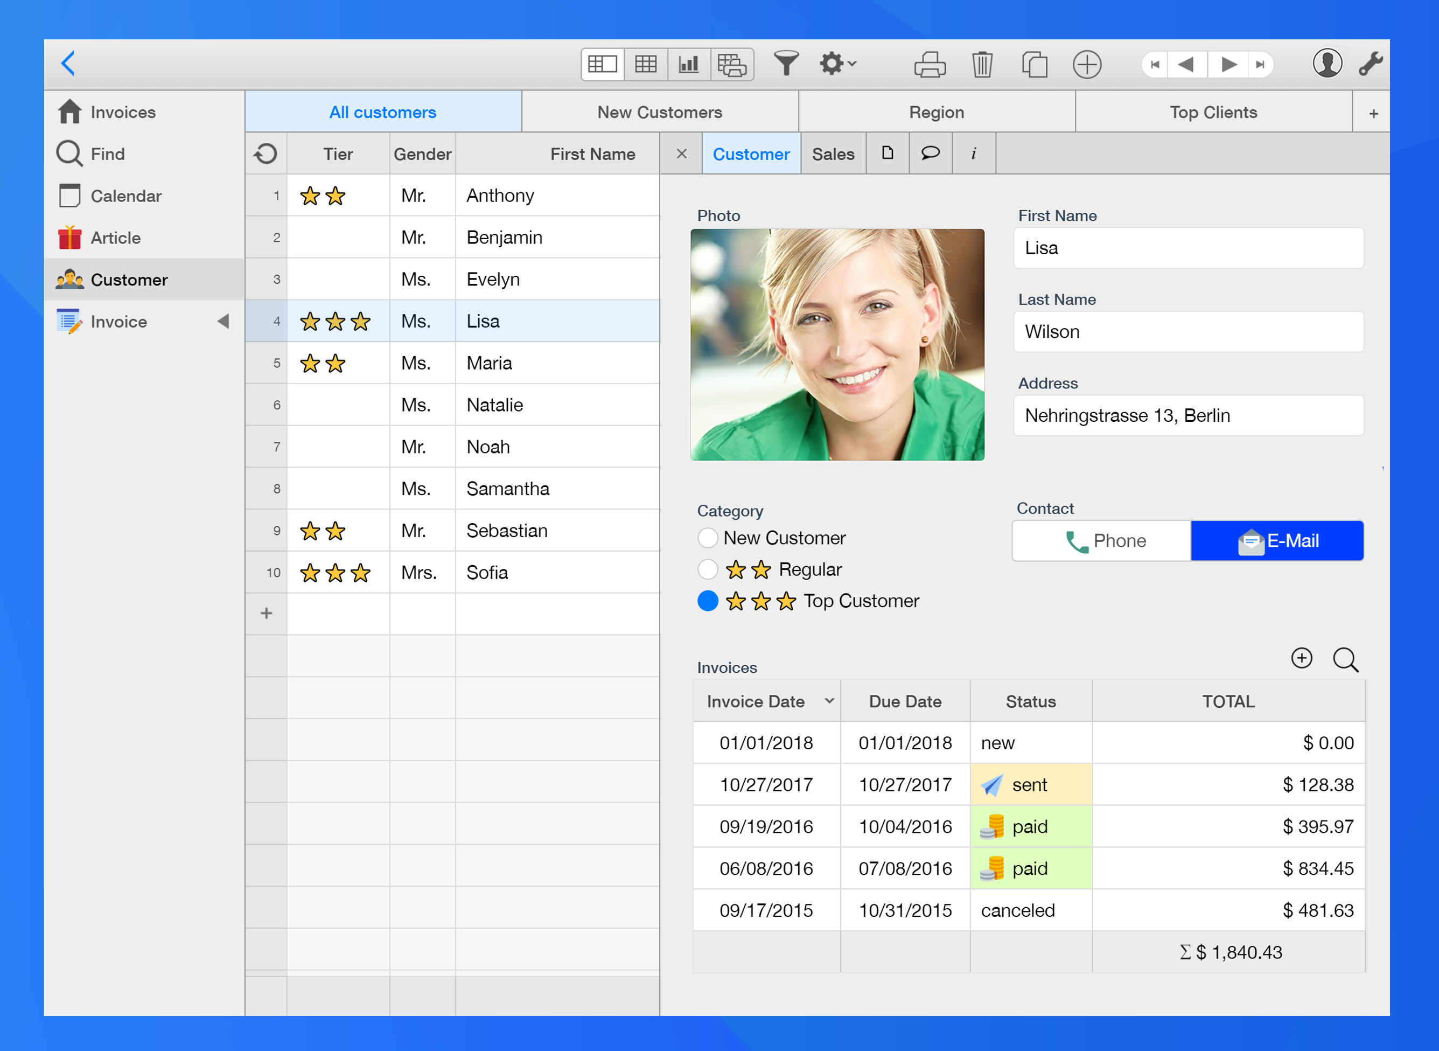1439x1051 pixels.
Task: Click the E-Mail contact button
Action: 1277,542
